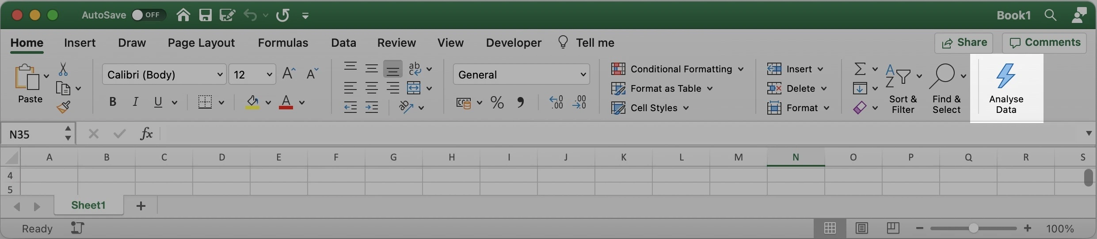The width and height of the screenshot is (1097, 239).
Task: Click the Analyse Data lightning icon
Action: point(1006,76)
